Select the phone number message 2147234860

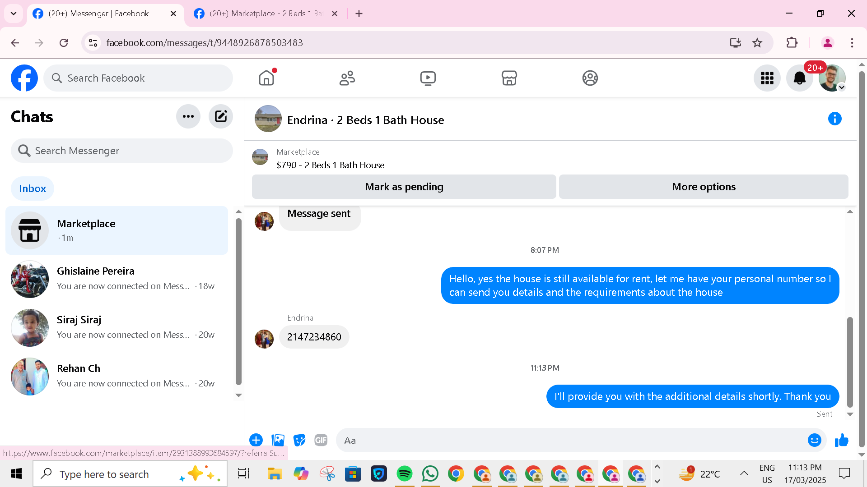[314, 337]
